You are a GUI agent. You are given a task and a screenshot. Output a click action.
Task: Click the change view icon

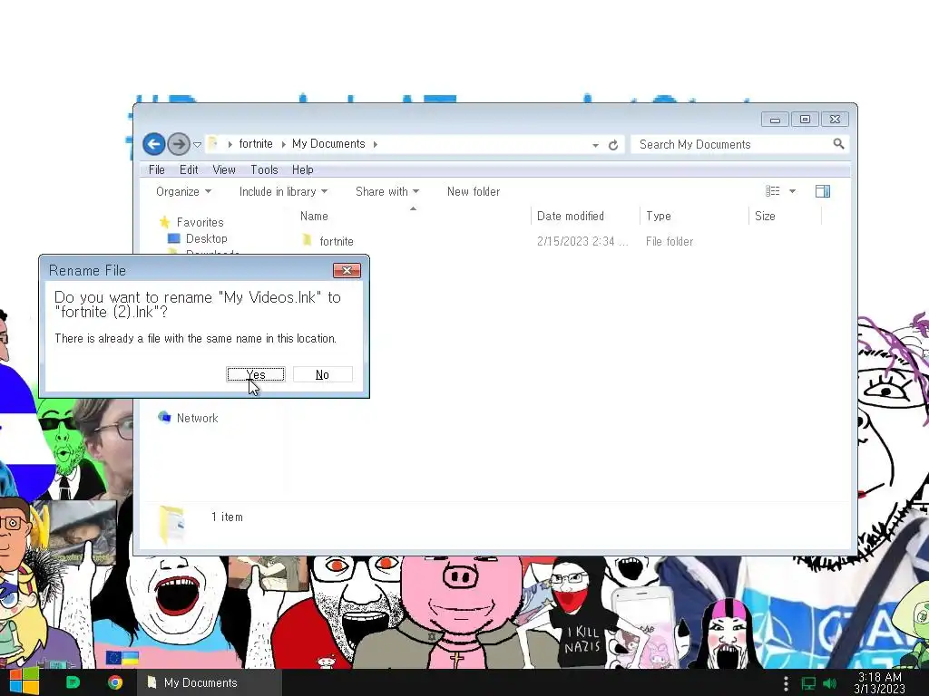coord(773,191)
